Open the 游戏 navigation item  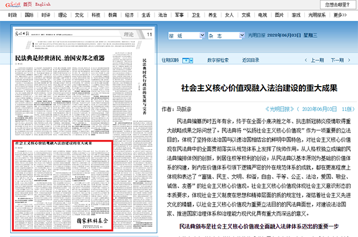point(296,15)
